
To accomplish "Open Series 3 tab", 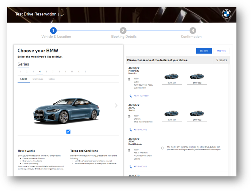I will [33, 72].
